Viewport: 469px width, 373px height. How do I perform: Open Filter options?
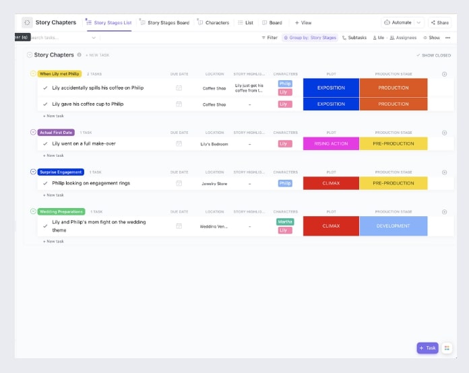tap(270, 38)
